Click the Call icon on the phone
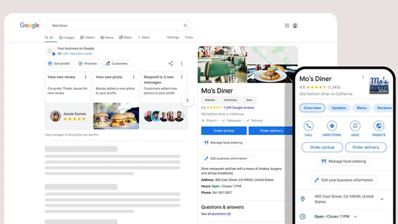Screen dimensions: 398x224 pos(308,126)
